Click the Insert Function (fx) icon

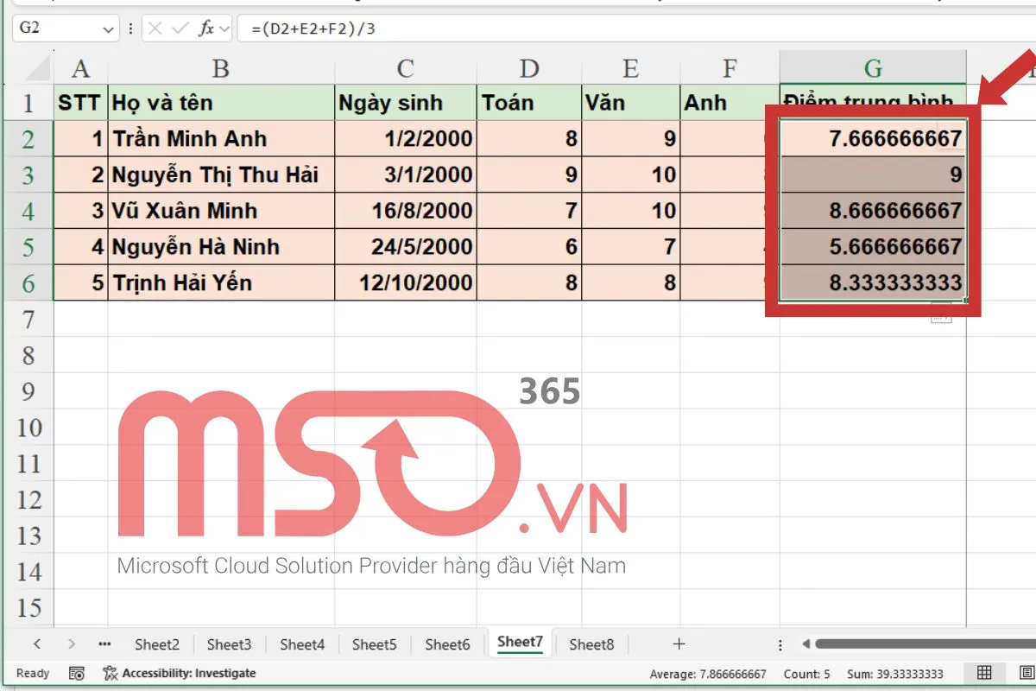[205, 27]
